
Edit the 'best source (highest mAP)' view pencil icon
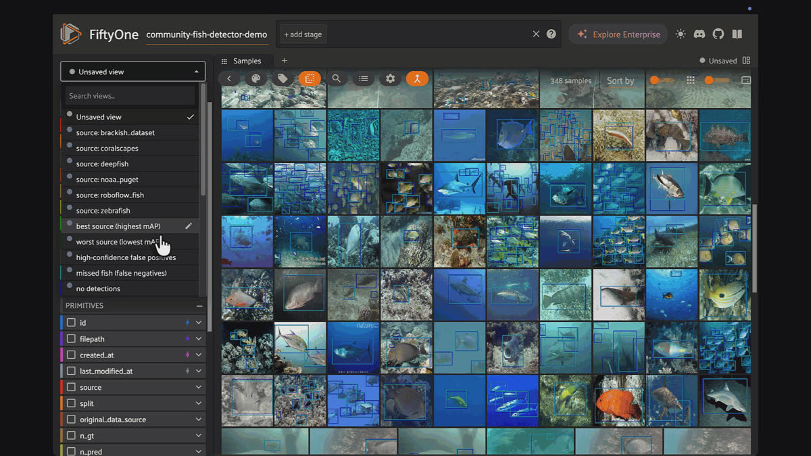189,226
